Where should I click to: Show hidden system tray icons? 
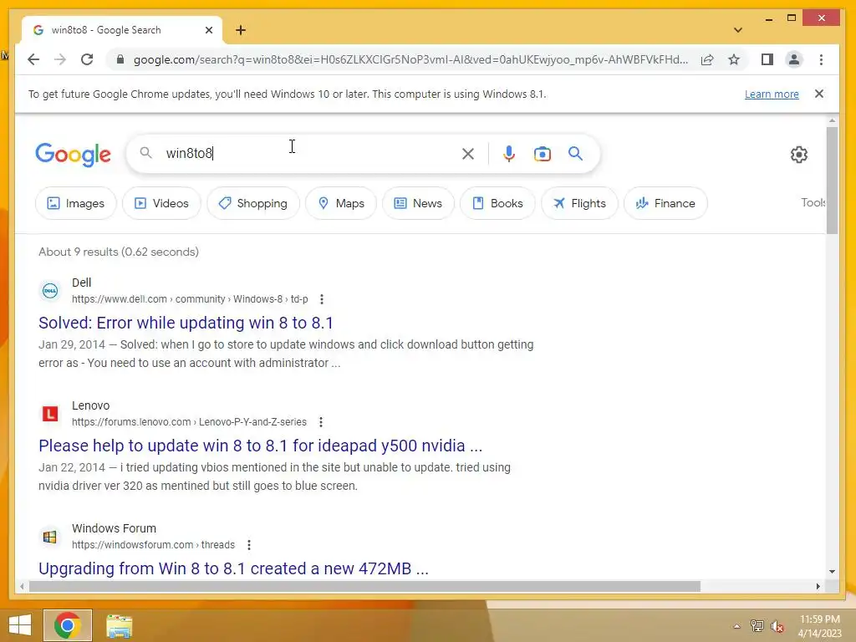(x=736, y=626)
